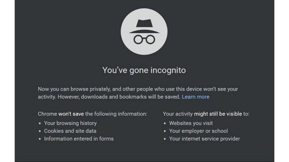Open the Learn more link
Viewport: 289px width, 162px height.
click(195, 97)
